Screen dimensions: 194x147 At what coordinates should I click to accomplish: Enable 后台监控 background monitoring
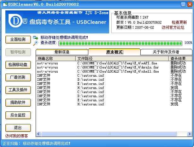(18, 115)
